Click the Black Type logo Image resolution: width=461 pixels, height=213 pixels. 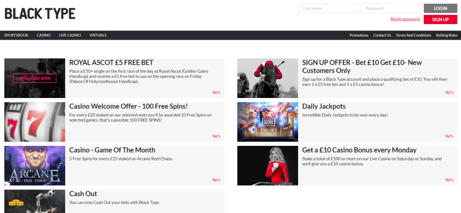[x=40, y=14]
